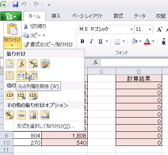Click the phonetic guide (ア亜) icon

click(x=164, y=41)
